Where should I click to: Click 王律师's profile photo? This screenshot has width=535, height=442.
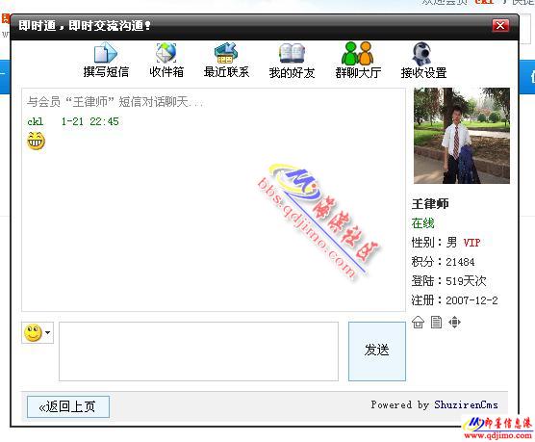[462, 136]
